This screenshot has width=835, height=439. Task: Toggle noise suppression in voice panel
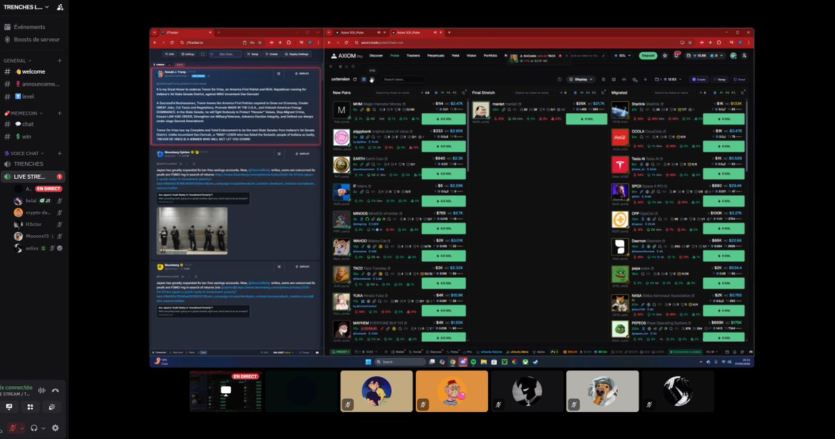pos(41,390)
